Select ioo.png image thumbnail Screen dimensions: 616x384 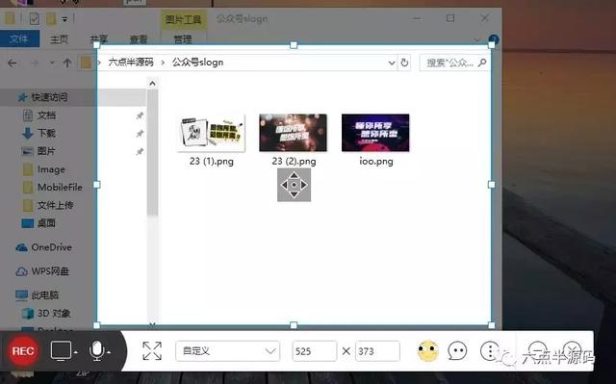click(x=375, y=133)
